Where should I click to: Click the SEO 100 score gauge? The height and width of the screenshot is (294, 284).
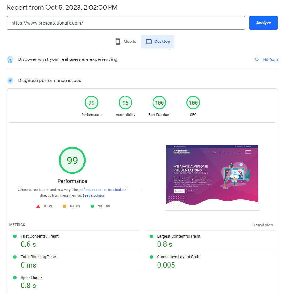193,103
